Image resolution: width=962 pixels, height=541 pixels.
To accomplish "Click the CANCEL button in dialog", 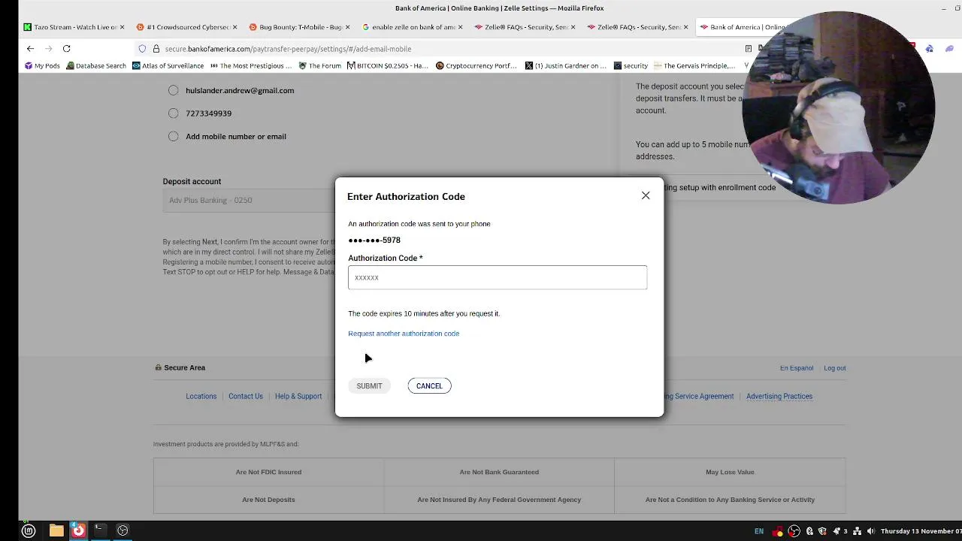I will point(429,386).
